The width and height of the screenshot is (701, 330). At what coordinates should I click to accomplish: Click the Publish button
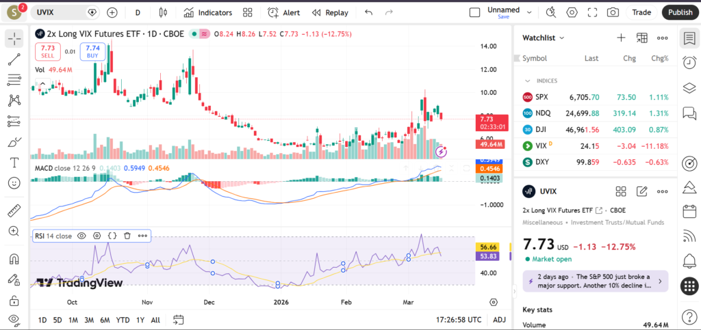click(679, 12)
